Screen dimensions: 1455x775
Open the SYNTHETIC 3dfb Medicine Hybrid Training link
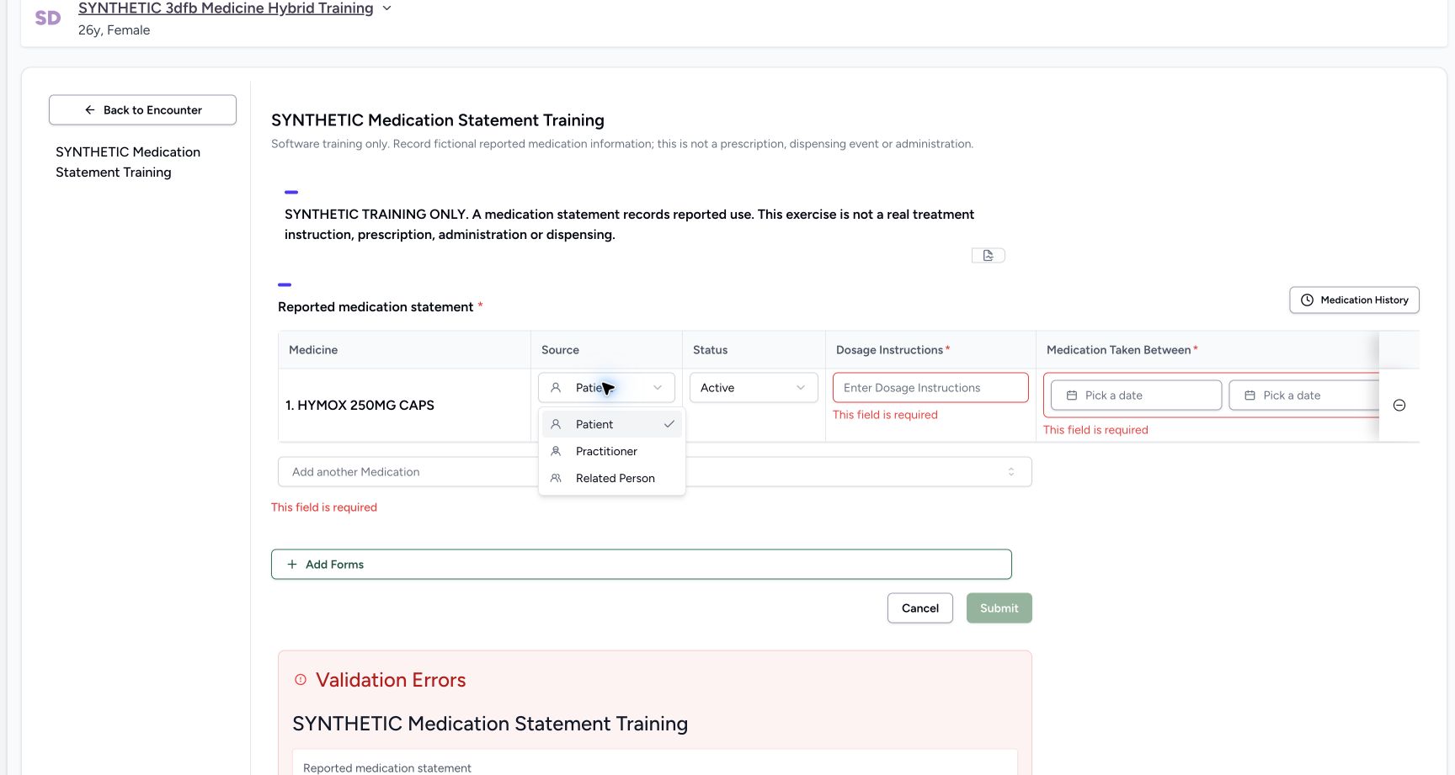click(x=226, y=8)
